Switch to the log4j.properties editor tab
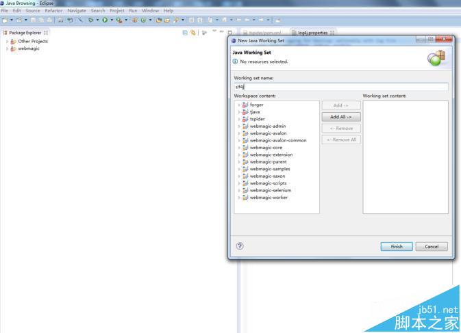The height and width of the screenshot is (333, 461). point(312,33)
